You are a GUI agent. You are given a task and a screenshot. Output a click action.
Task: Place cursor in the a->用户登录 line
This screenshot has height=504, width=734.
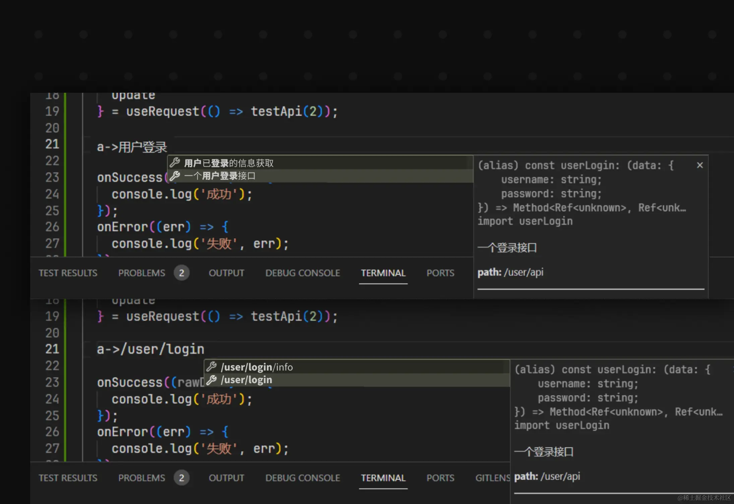click(x=132, y=147)
